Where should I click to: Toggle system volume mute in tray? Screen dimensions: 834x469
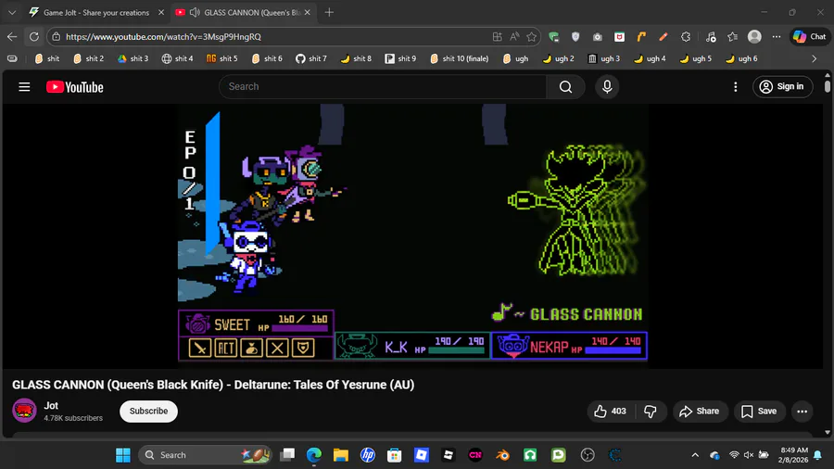coord(749,455)
